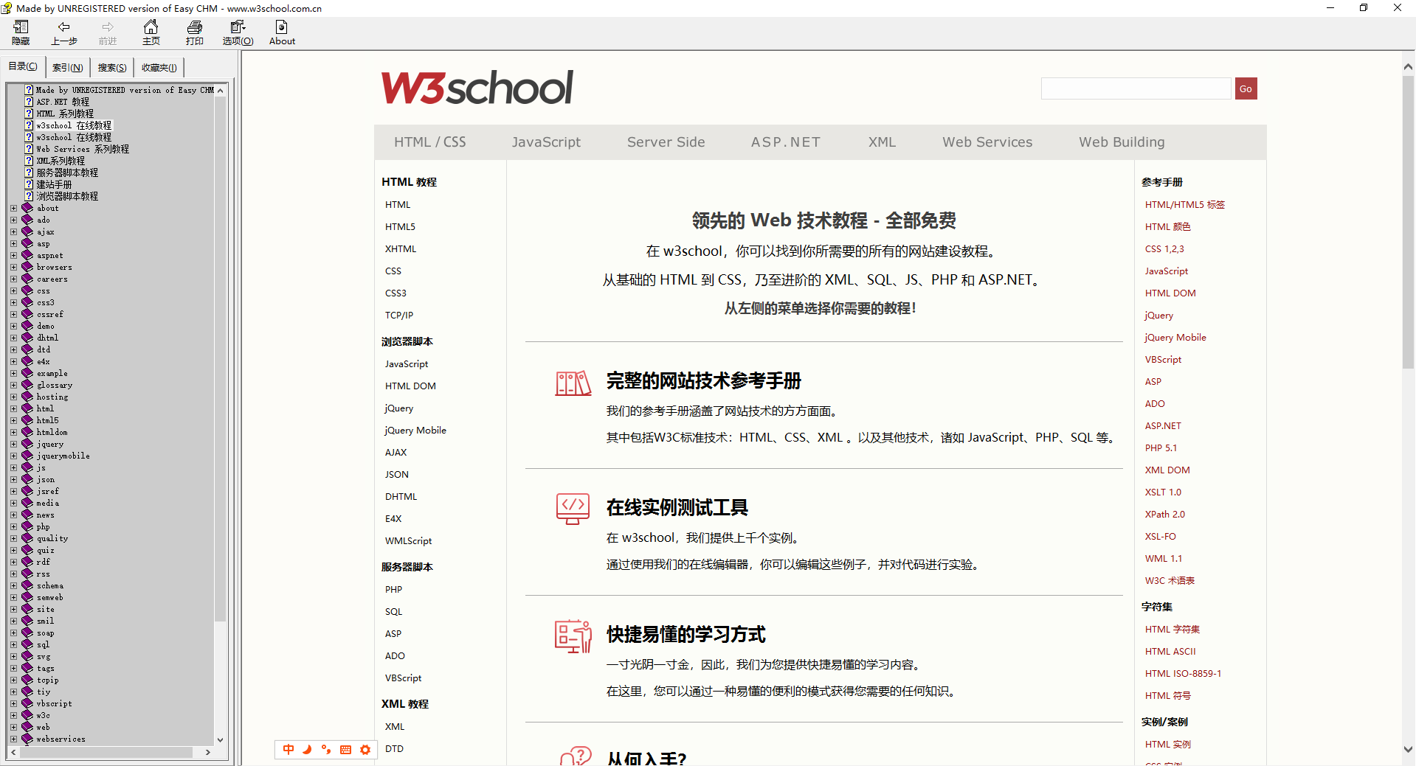Open the DTD link under XML 教程
The height and width of the screenshot is (766, 1416).
click(394, 749)
